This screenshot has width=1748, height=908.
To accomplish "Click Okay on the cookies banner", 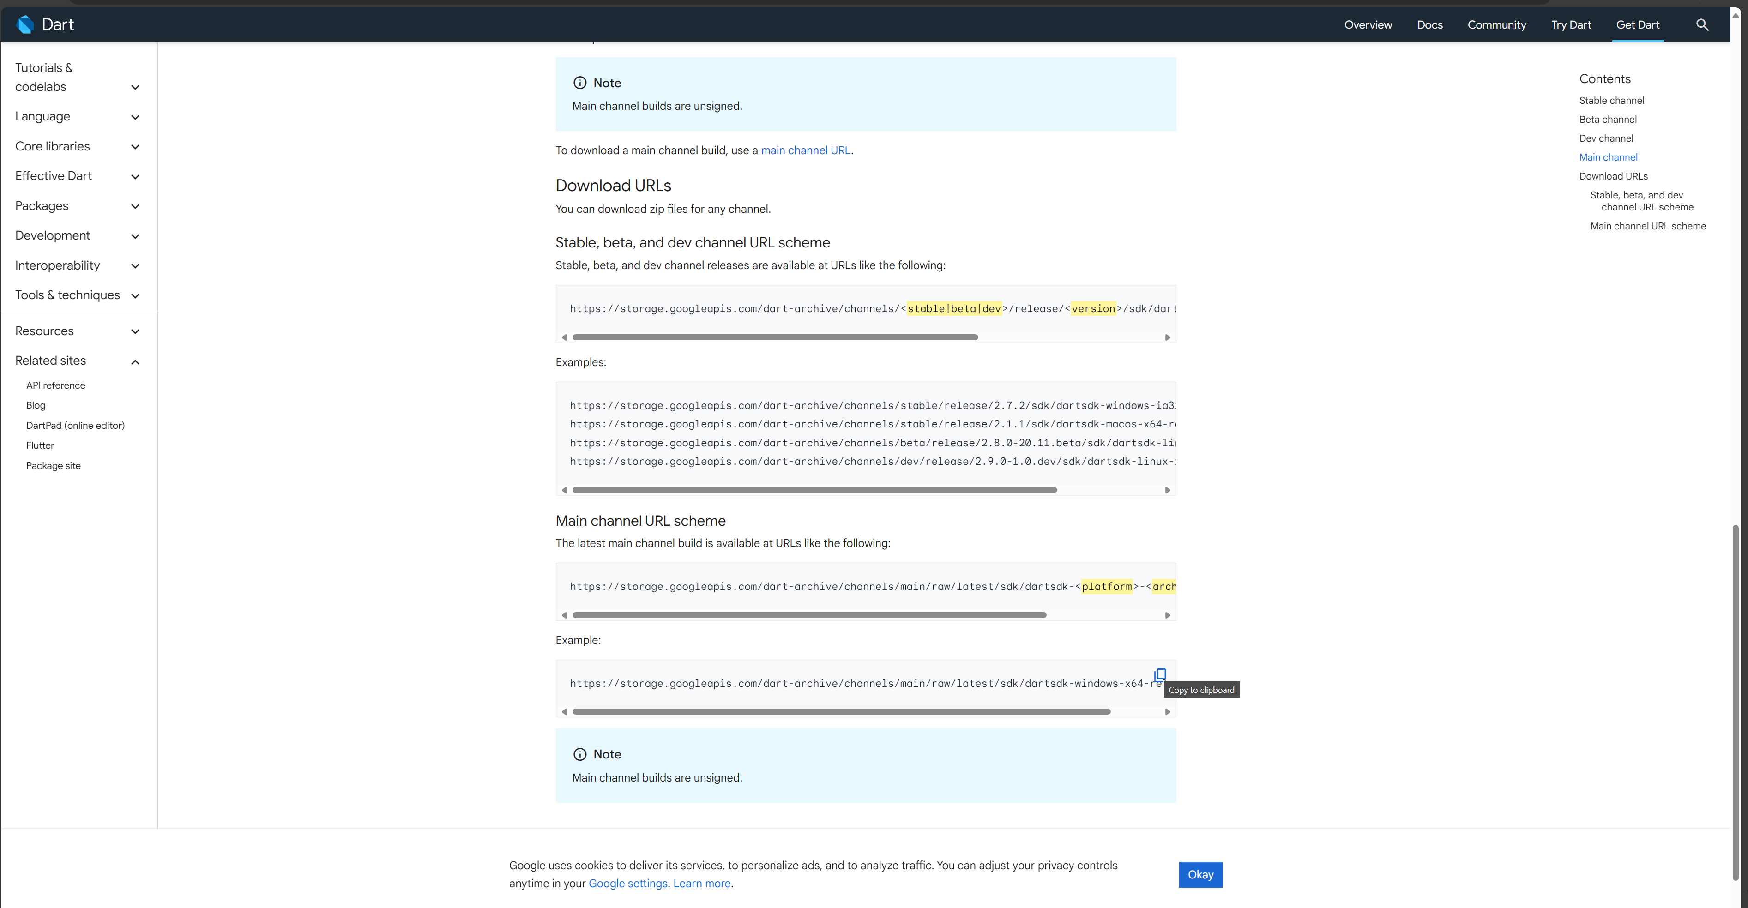I will pyautogui.click(x=1200, y=875).
